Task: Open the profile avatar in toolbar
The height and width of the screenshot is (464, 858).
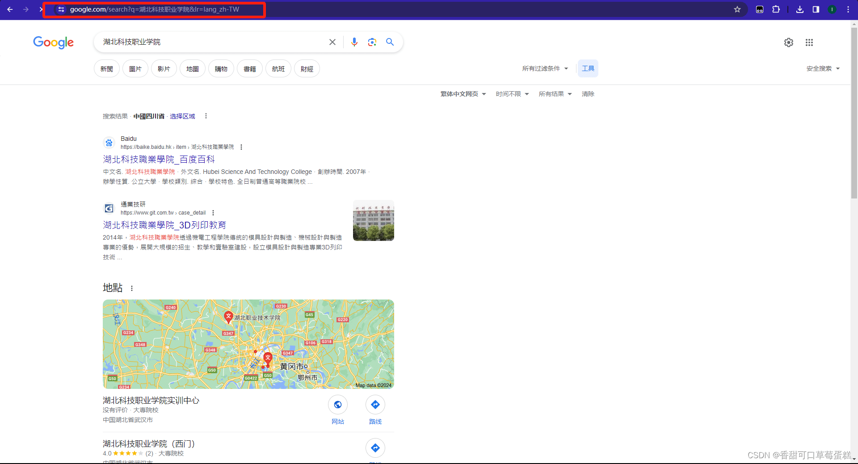Action: 832,9
